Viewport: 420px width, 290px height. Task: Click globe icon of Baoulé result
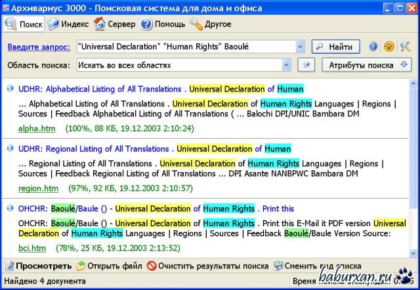[x=10, y=208]
